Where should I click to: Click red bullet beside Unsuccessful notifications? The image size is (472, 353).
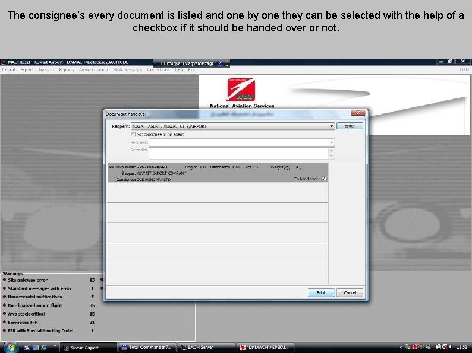pyautogui.click(x=4, y=297)
